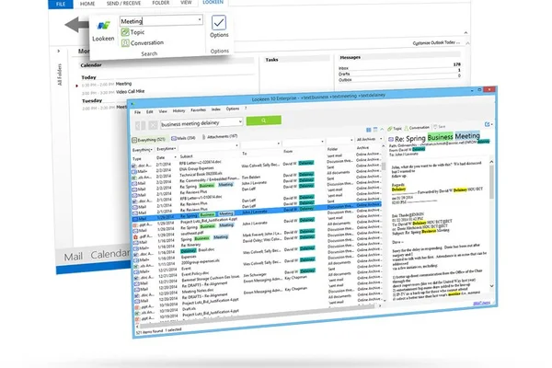Screen dimensions: 552x368
Task: Click the grayed back arrow beside search field
Action: [x=140, y=125]
